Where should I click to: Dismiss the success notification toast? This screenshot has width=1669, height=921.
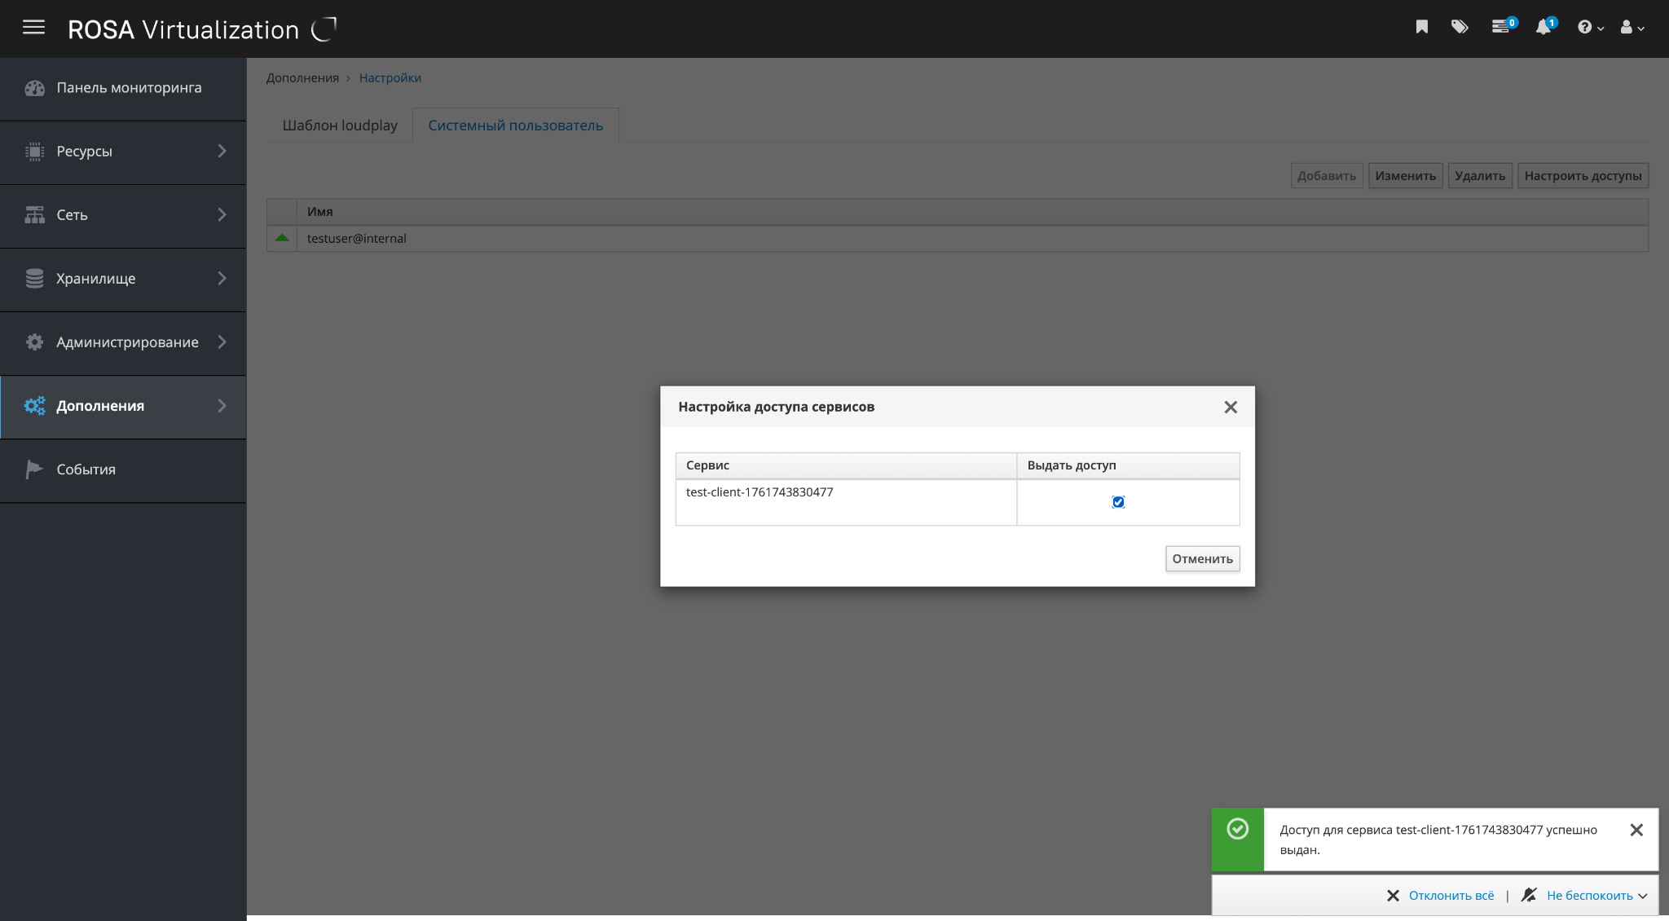[1636, 831]
